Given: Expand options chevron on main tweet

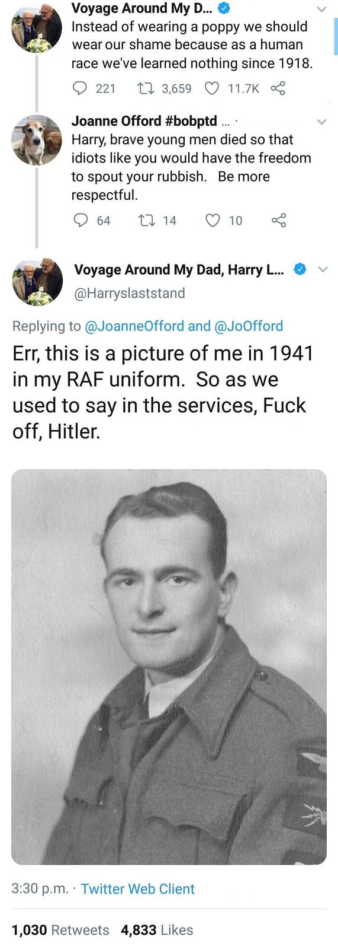Looking at the screenshot, I should pos(323,269).
